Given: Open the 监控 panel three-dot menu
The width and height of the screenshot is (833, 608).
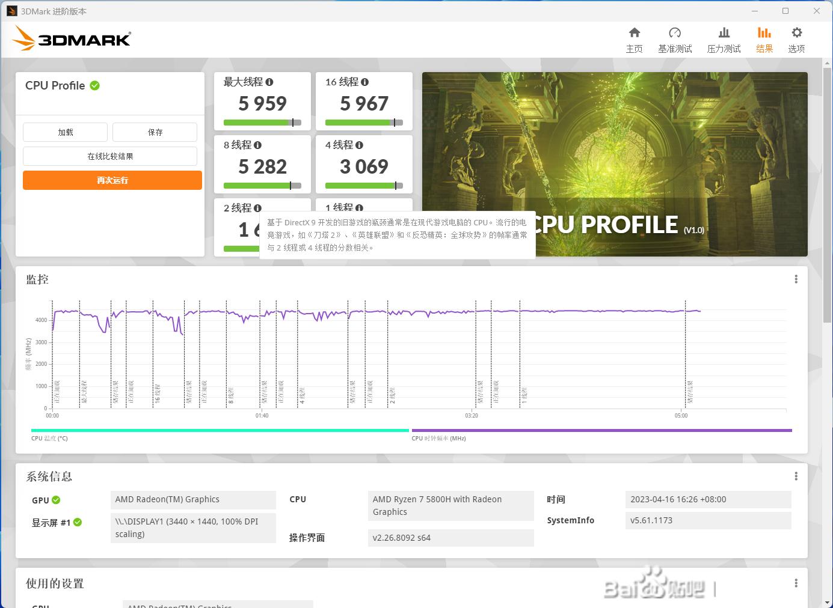Looking at the screenshot, I should 796,279.
